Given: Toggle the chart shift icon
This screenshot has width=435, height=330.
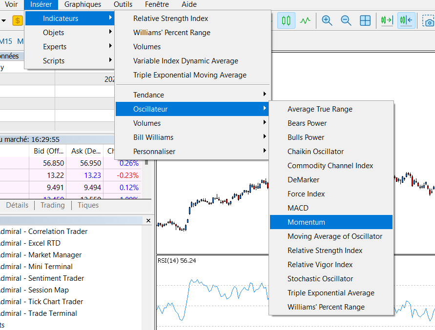Looking at the screenshot, I should (x=406, y=20).
